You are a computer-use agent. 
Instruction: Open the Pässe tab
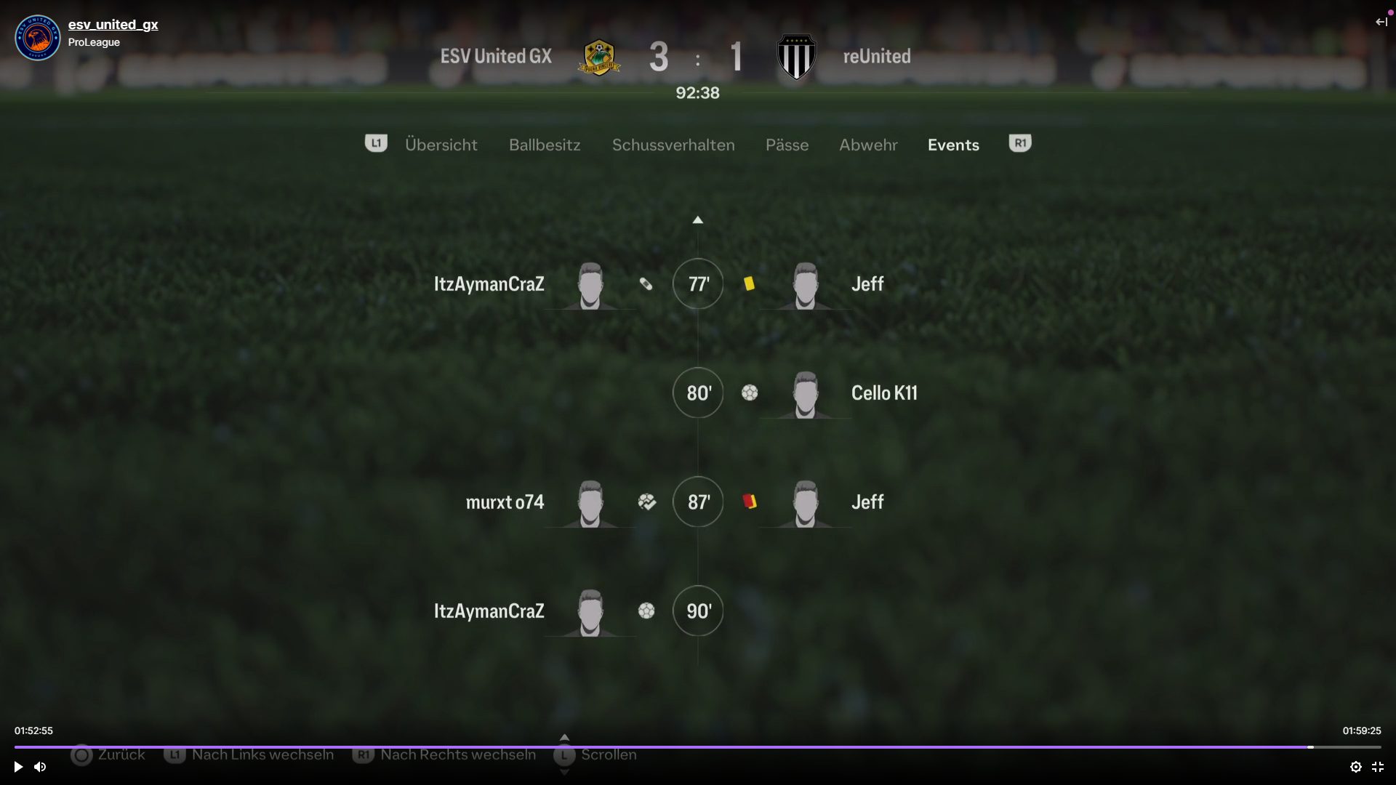(787, 145)
